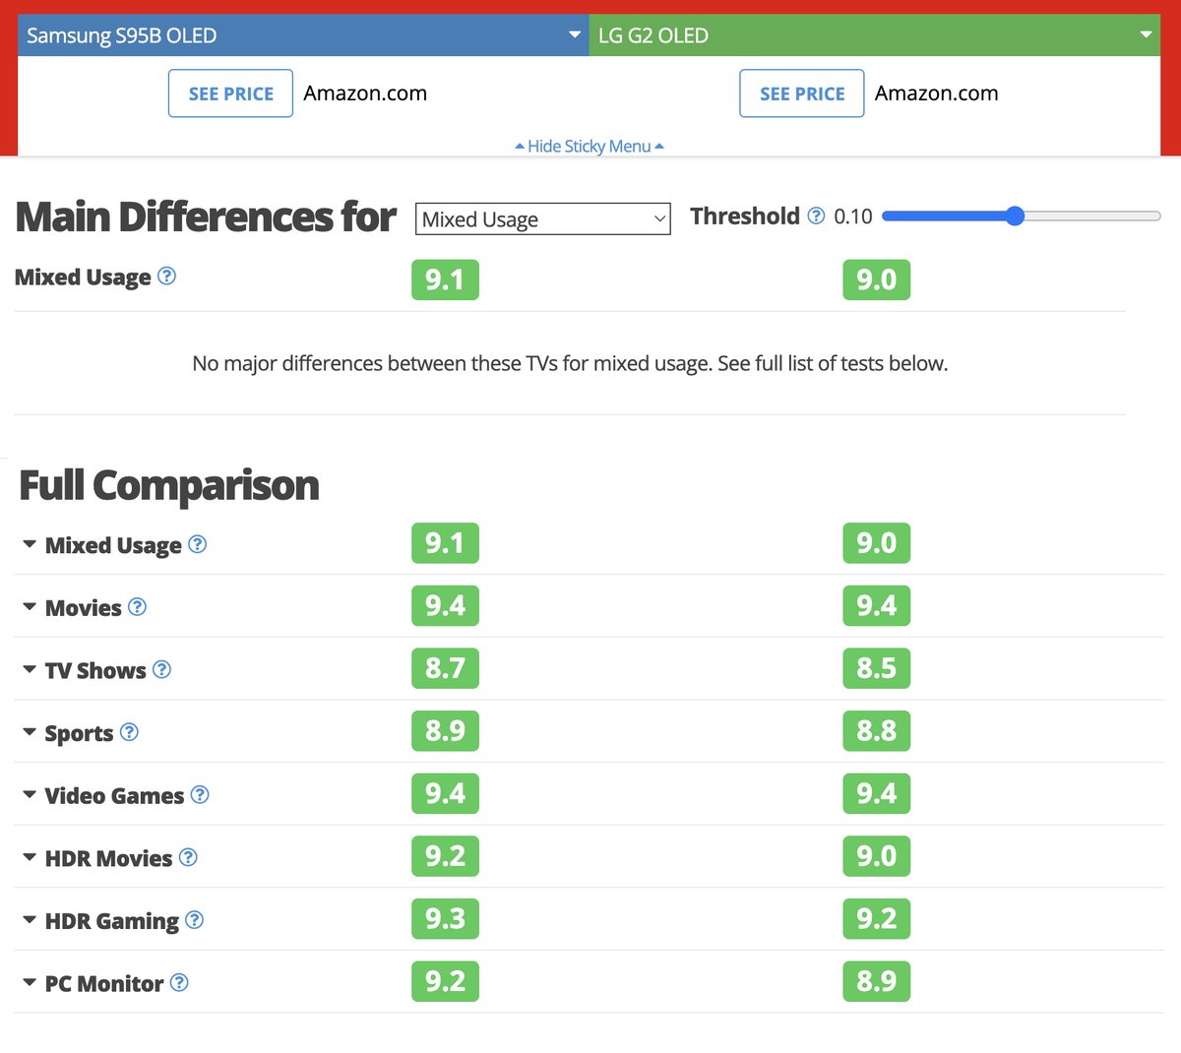Click Samsung Sports score 8.9
The height and width of the screenshot is (1053, 1181).
pos(445,730)
